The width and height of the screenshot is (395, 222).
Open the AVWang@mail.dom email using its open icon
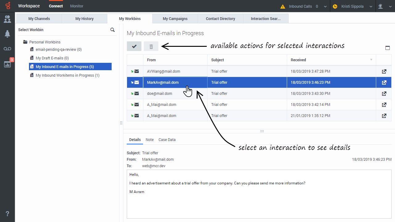(x=384, y=71)
